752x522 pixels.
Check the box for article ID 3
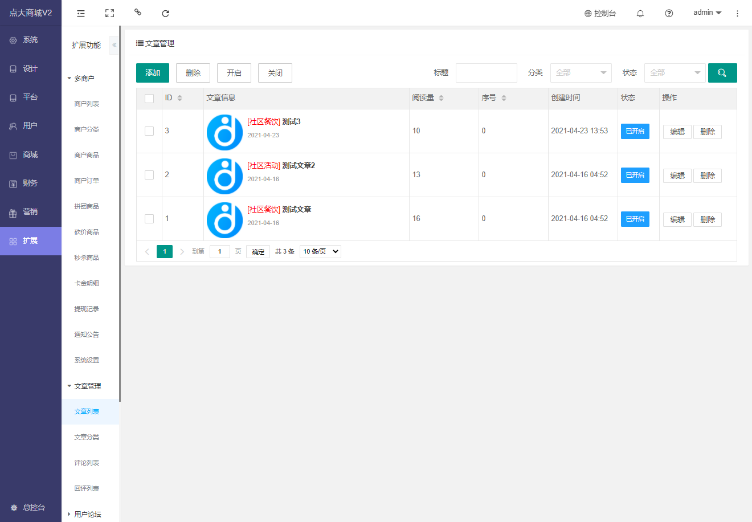pos(149,131)
